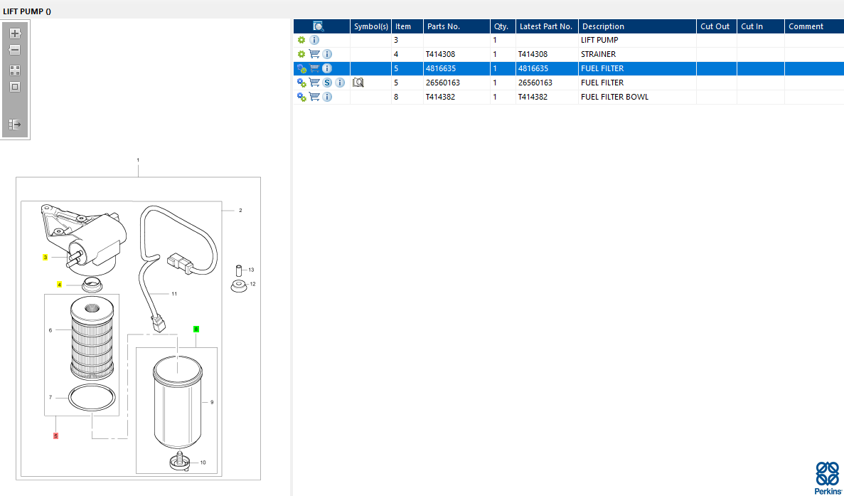The width and height of the screenshot is (844, 496).
Task: Click the LIFT PUMP () title text
Action: click(x=27, y=11)
